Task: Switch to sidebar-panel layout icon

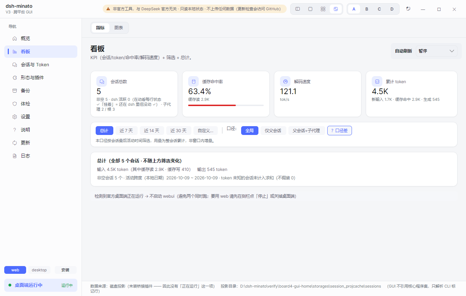Action: coord(298,9)
